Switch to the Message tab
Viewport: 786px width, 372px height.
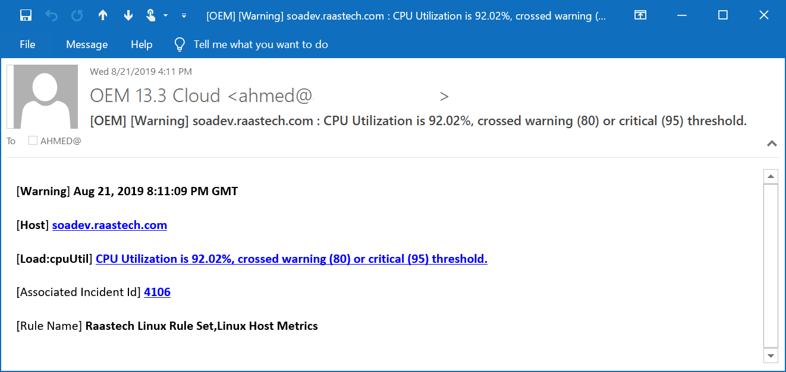[x=87, y=44]
